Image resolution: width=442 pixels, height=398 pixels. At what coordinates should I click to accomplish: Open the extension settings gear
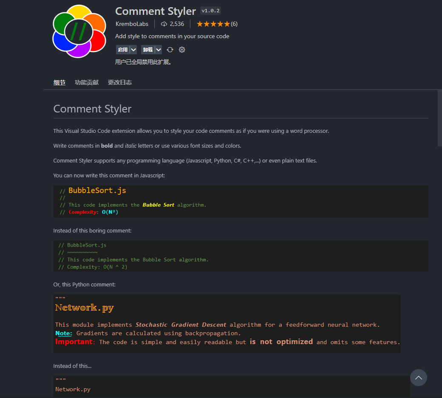click(x=182, y=50)
